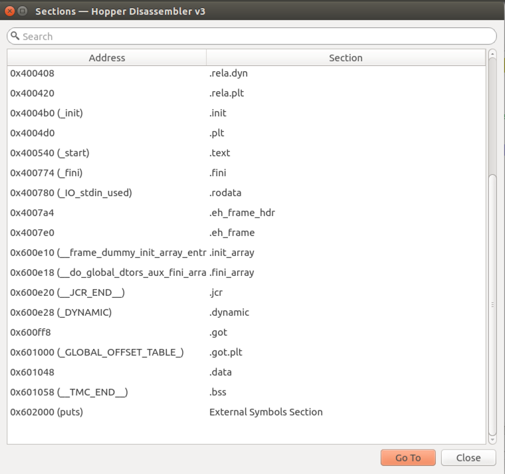
Task: Select the .got.plt section entry
Action: tap(225, 352)
